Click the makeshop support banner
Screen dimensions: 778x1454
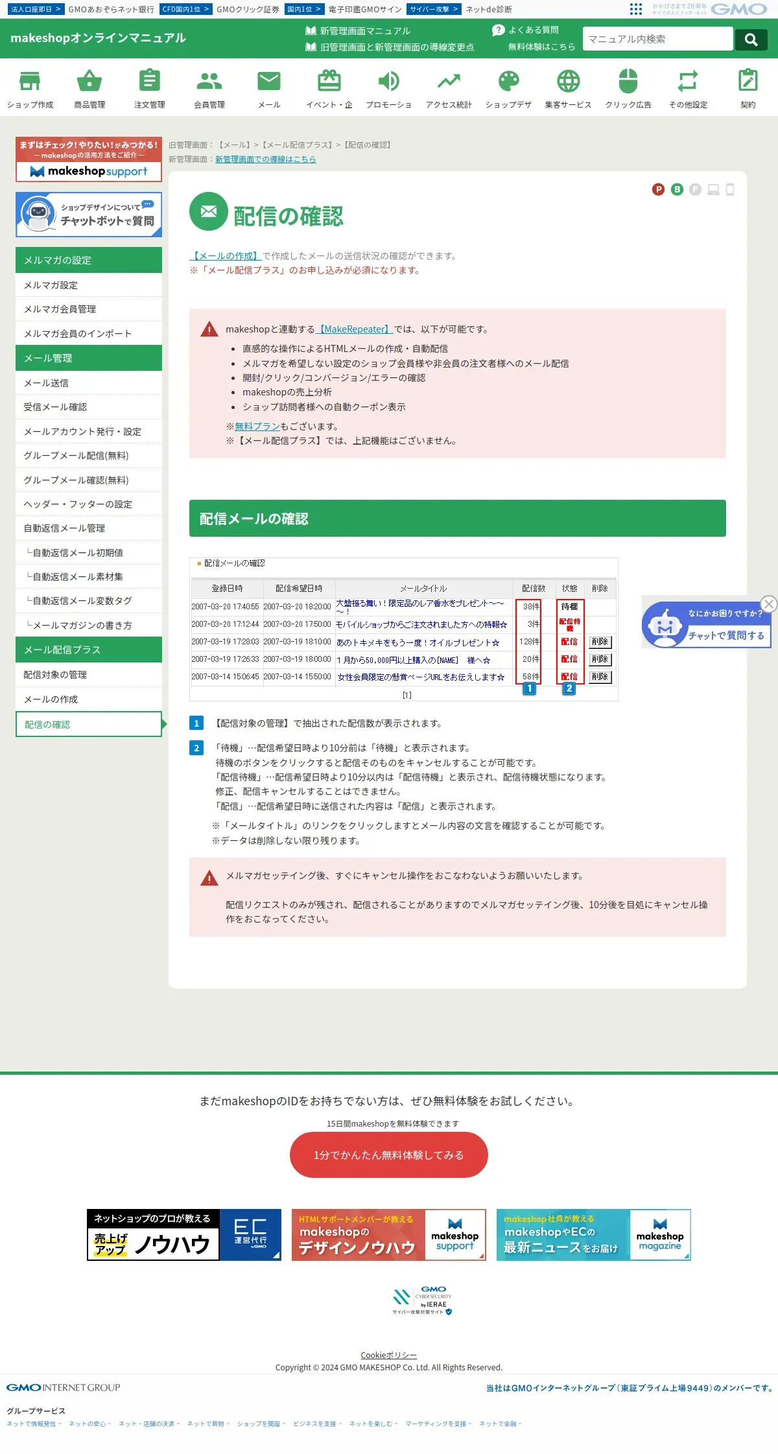(89, 159)
